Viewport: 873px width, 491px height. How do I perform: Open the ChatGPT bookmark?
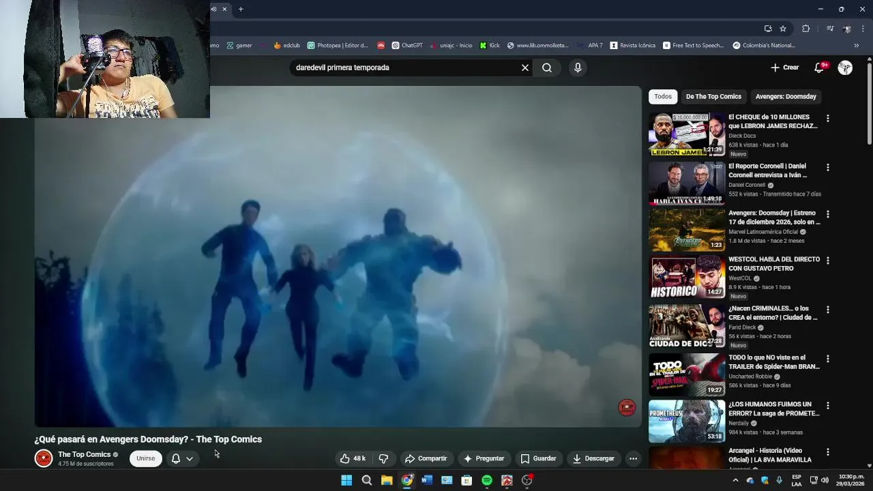(406, 46)
